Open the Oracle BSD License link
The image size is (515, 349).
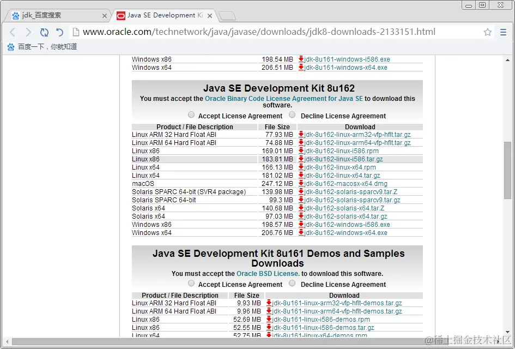point(268,273)
